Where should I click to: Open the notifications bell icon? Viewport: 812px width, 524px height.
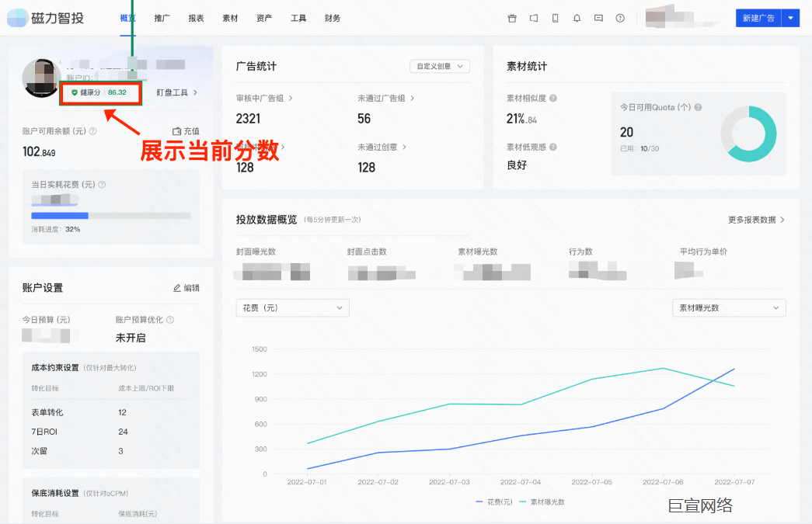click(577, 17)
